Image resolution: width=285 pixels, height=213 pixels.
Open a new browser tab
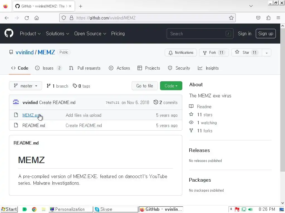[x=80, y=6]
